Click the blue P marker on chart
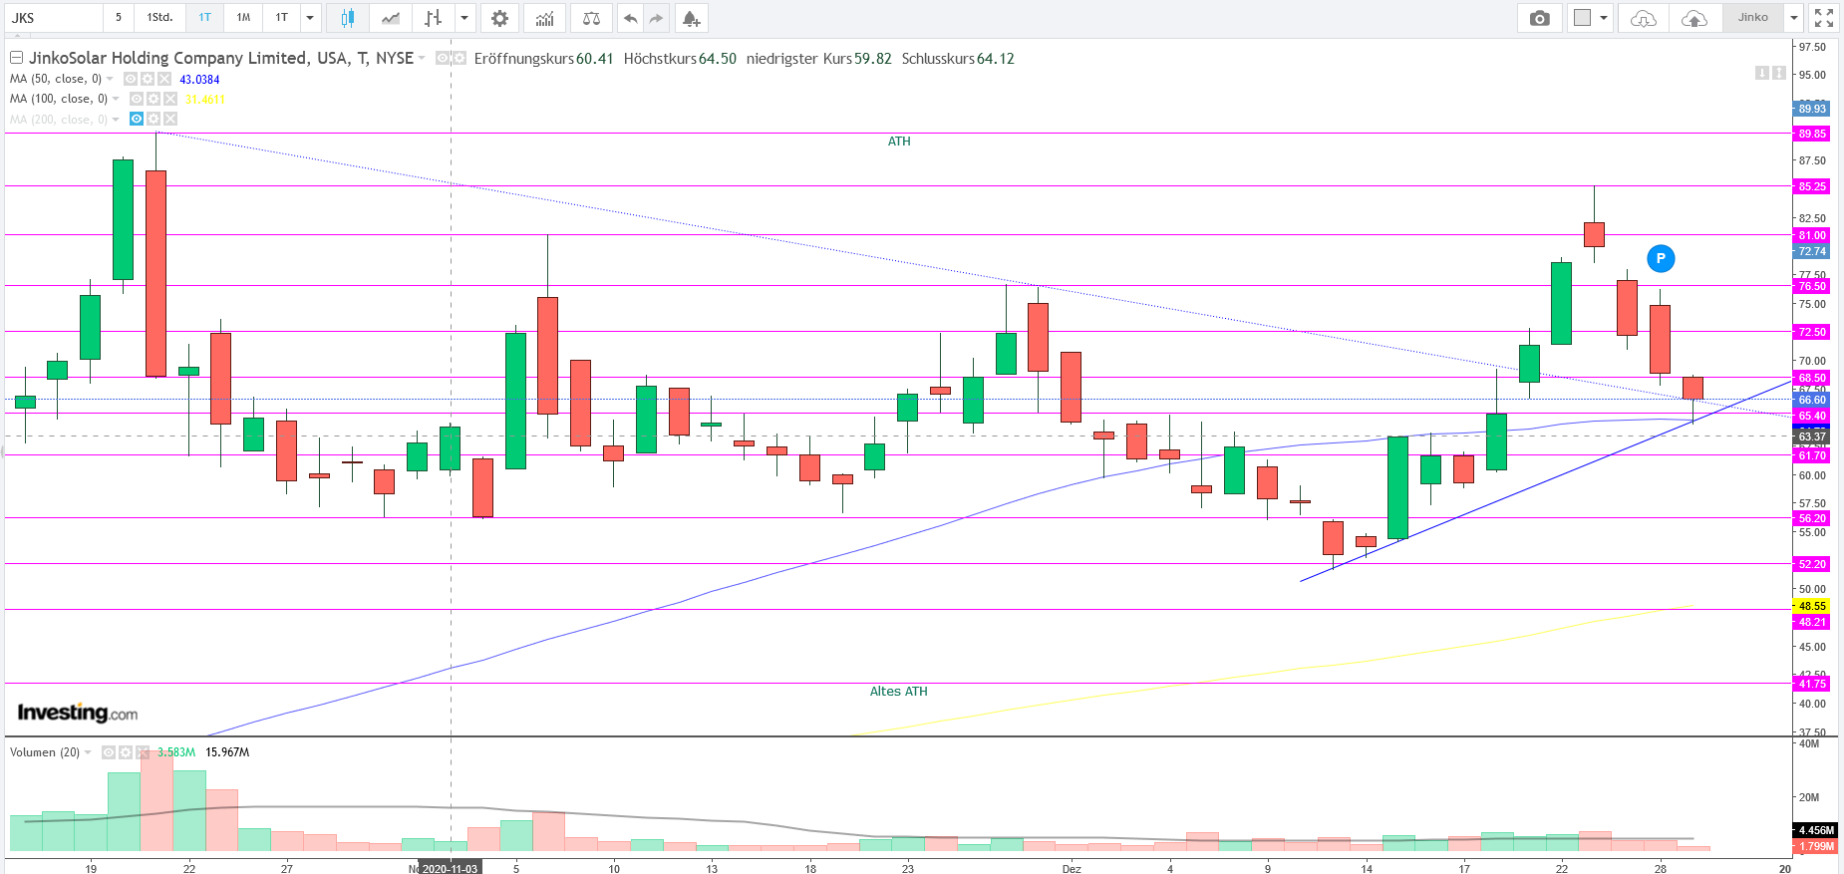The height and width of the screenshot is (874, 1844). [x=1661, y=259]
